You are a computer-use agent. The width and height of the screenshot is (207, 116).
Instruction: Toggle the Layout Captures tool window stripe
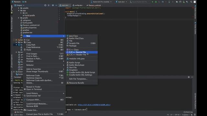(12, 61)
